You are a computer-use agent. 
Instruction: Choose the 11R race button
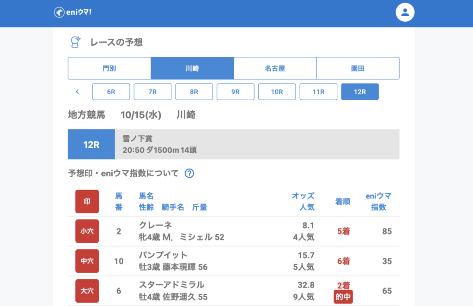tap(318, 92)
